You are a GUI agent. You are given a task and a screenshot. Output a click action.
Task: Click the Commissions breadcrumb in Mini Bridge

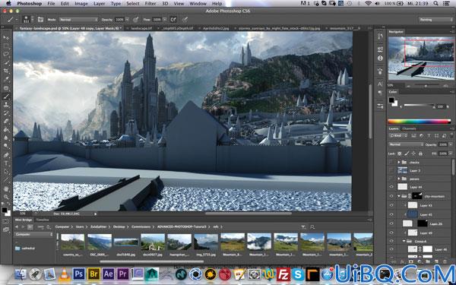[141, 226]
